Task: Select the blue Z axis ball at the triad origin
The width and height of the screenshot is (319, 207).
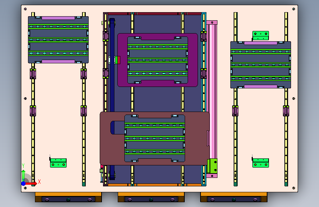Action: [x=24, y=183]
